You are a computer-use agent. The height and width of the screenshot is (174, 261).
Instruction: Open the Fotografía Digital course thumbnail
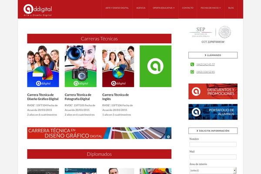pos(80,66)
